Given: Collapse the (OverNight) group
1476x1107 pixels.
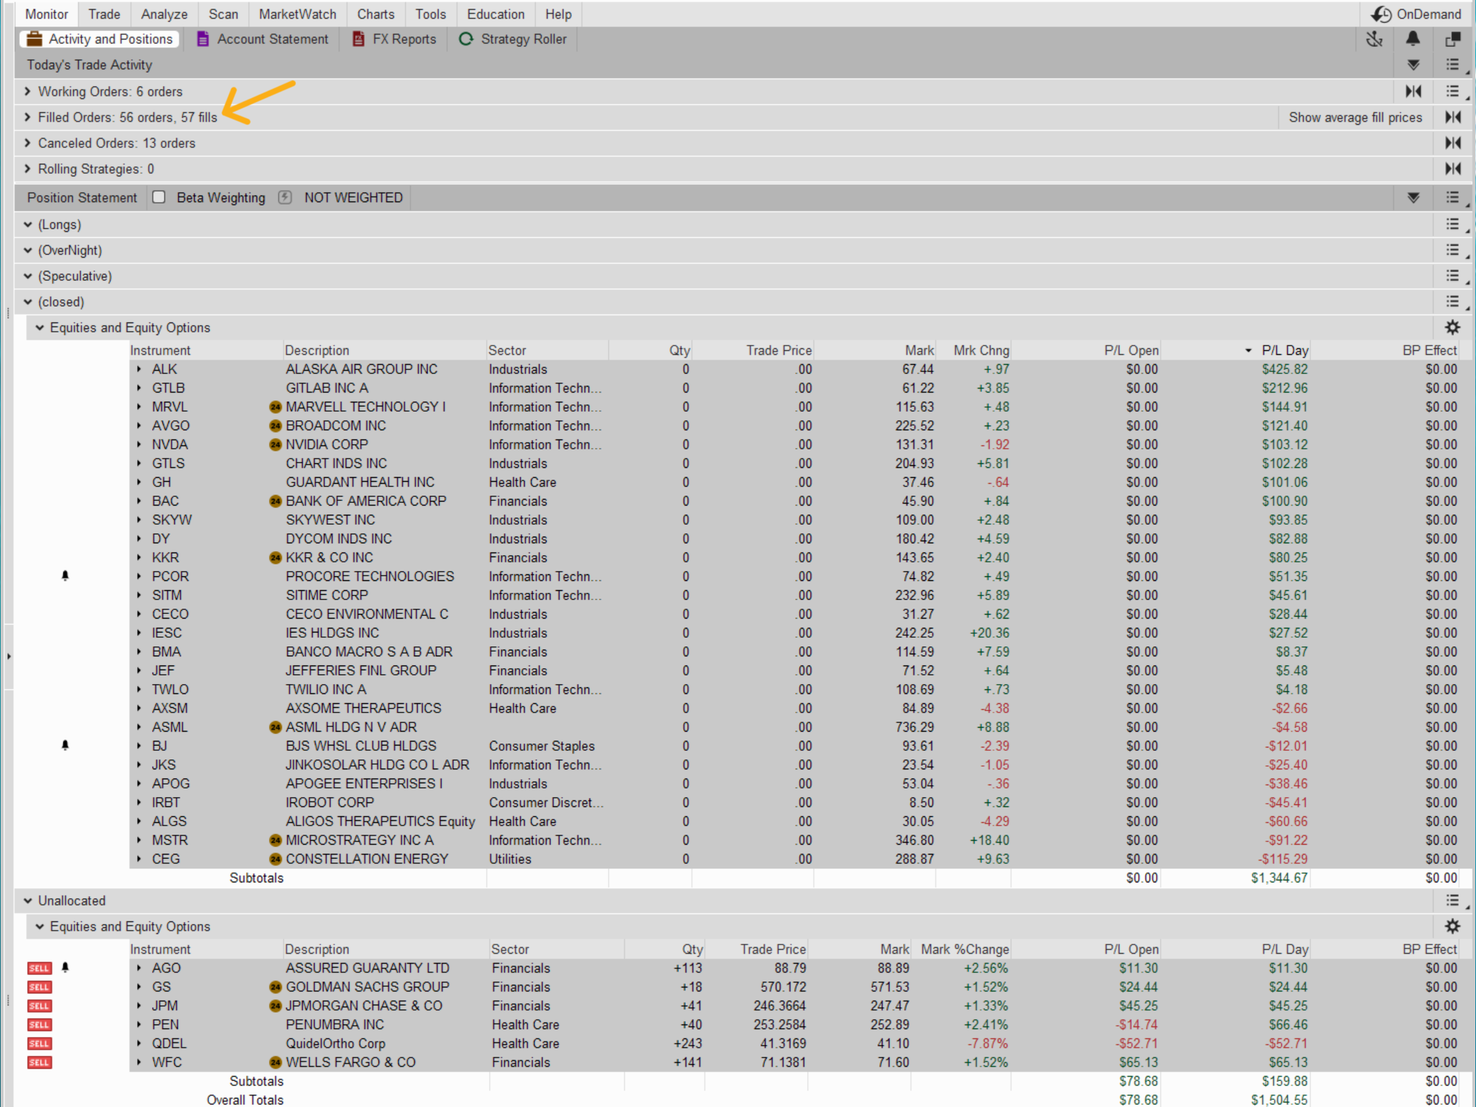Looking at the screenshot, I should point(27,250).
